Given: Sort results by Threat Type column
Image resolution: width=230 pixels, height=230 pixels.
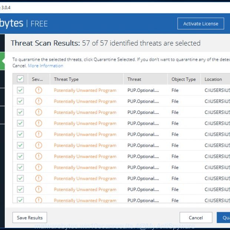Looking at the screenshot, I should [x=66, y=79].
